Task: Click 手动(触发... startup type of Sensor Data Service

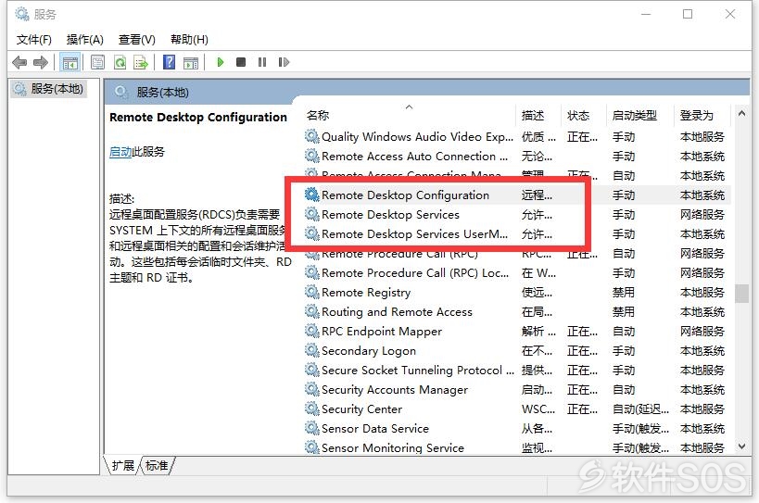Action: coord(640,429)
